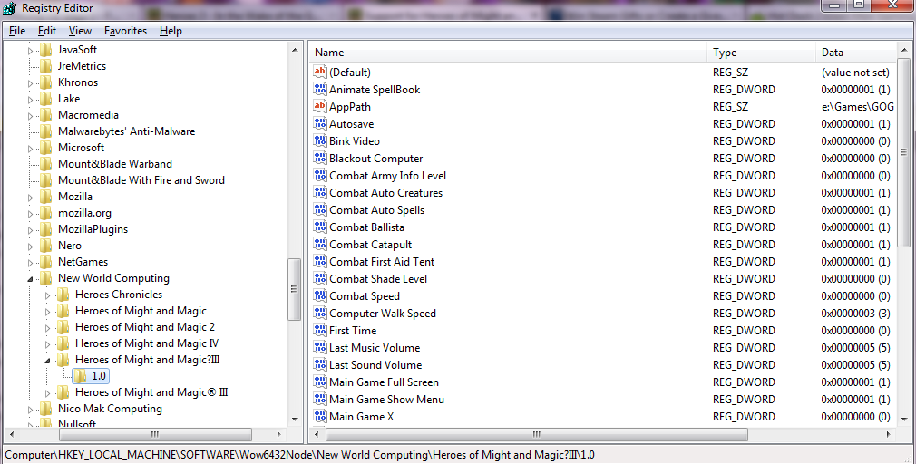
Task: Expand the Heroes of Might and Magic® III key
Action: [48, 393]
